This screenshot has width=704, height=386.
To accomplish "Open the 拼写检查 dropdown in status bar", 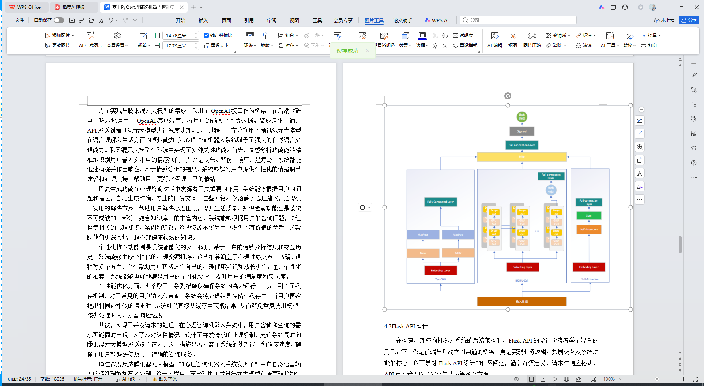I will tap(90, 379).
